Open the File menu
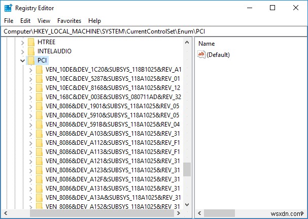The height and width of the screenshot is (219, 308). (x=9, y=21)
